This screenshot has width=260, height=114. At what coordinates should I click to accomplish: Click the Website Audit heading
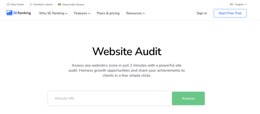(127, 51)
